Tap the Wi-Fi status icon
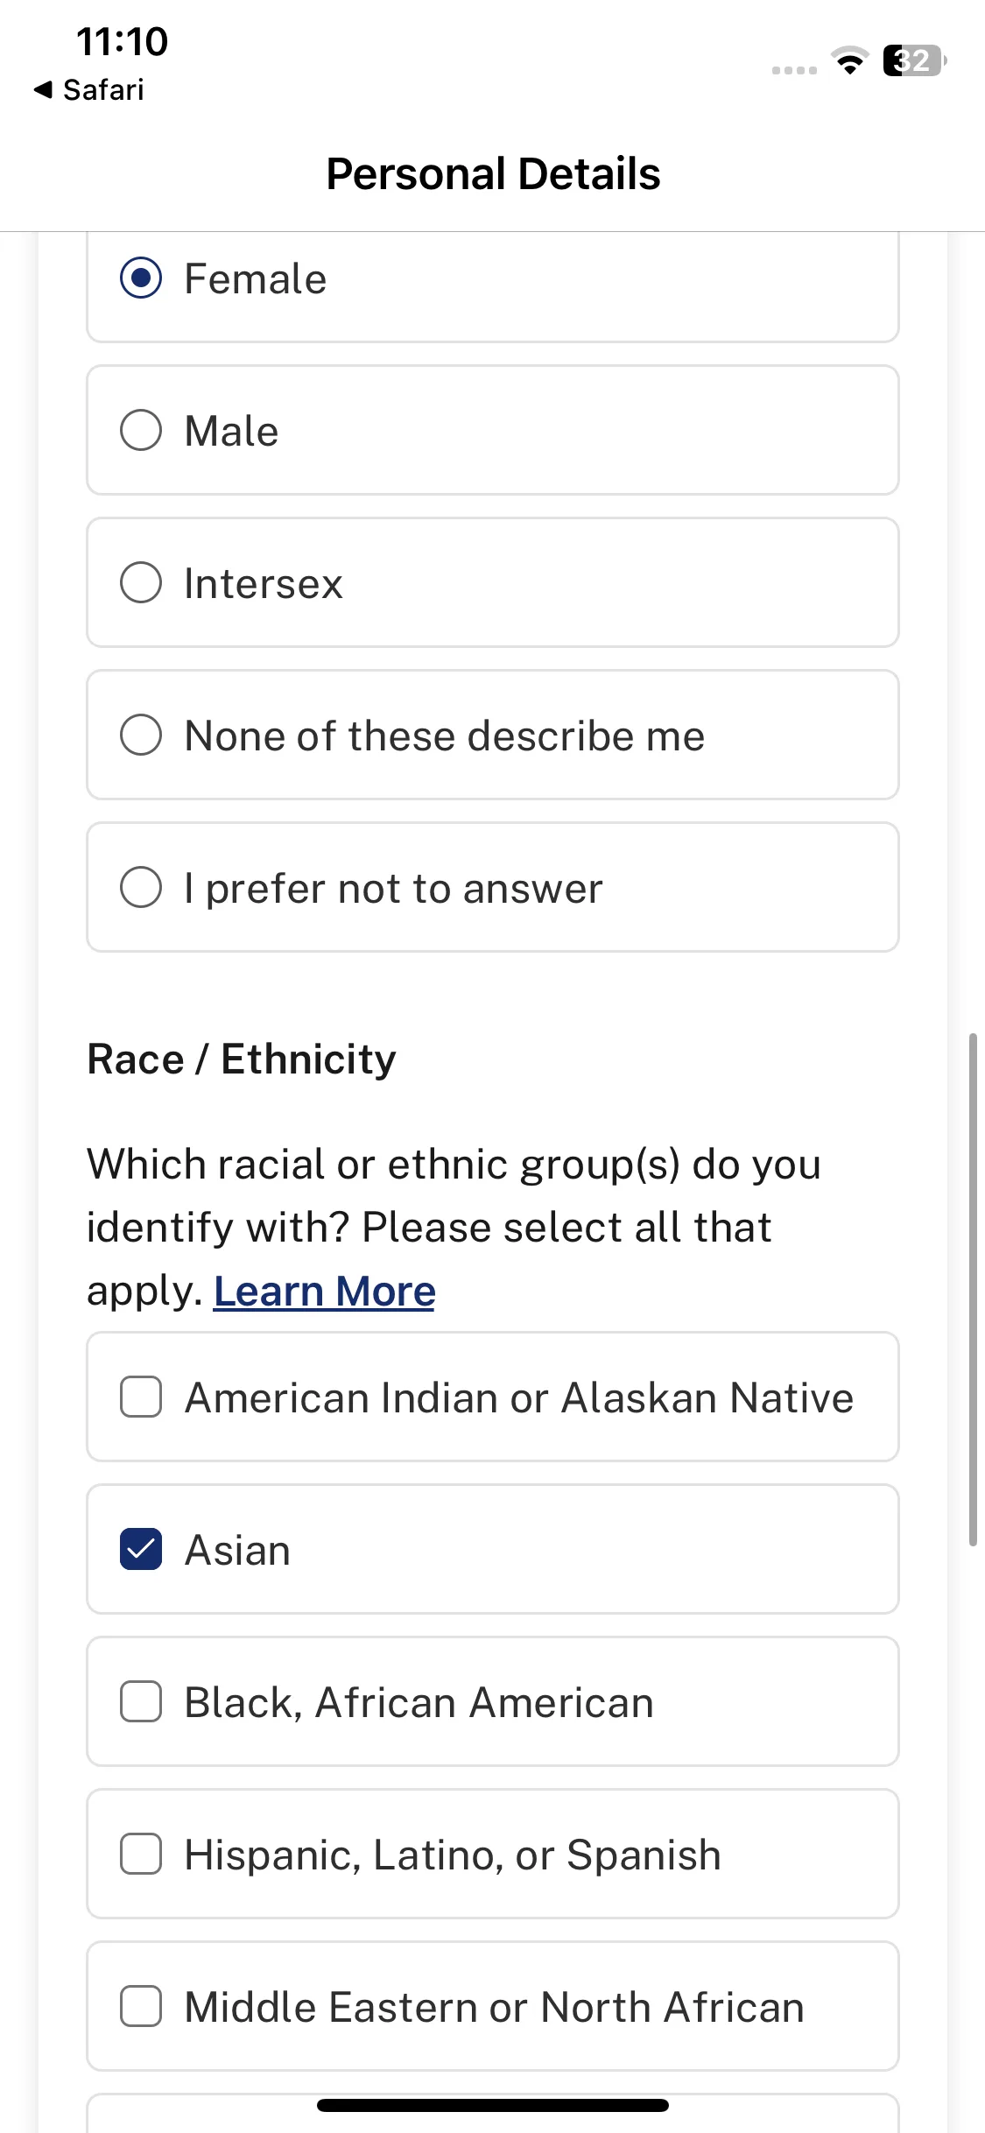985x2133 pixels. [x=849, y=60]
